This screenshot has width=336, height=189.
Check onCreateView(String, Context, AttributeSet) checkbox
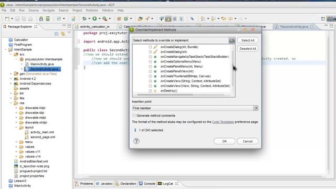pyautogui.click(x=150, y=81)
